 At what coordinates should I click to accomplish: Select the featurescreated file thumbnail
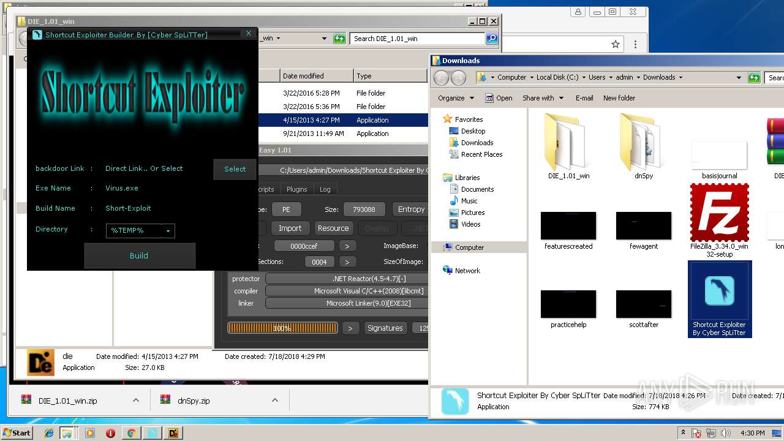[568, 230]
